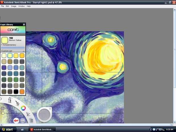
Task: Click the yellow brush knob at lagoon edge
Action: [3, 113]
